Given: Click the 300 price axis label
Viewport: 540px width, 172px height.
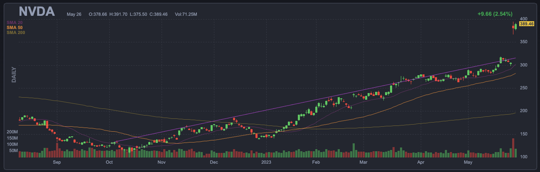Looking at the screenshot, I should [x=523, y=65].
